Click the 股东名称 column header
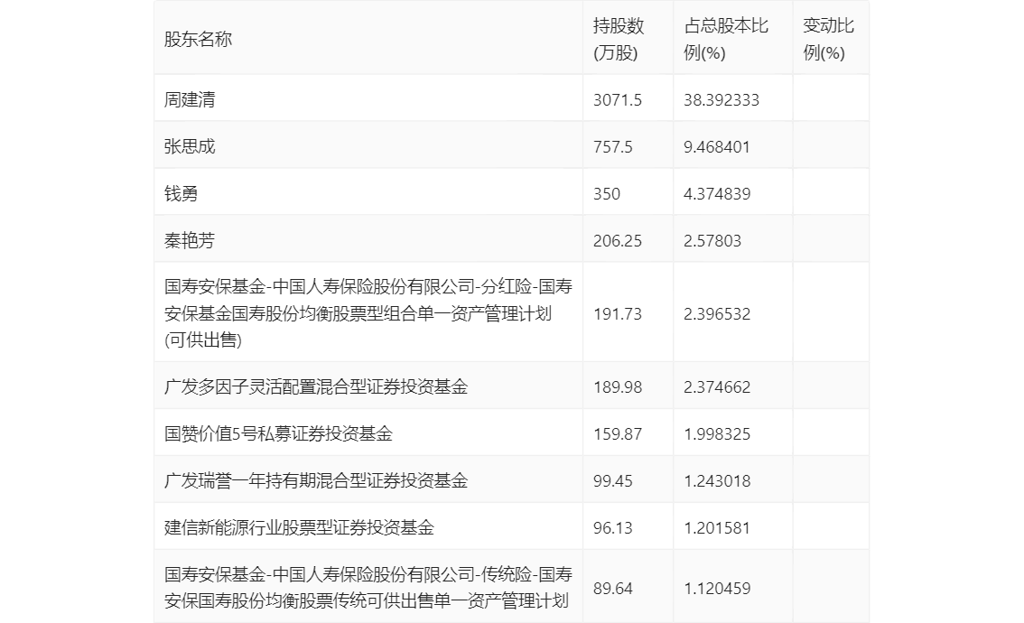 click(x=198, y=39)
